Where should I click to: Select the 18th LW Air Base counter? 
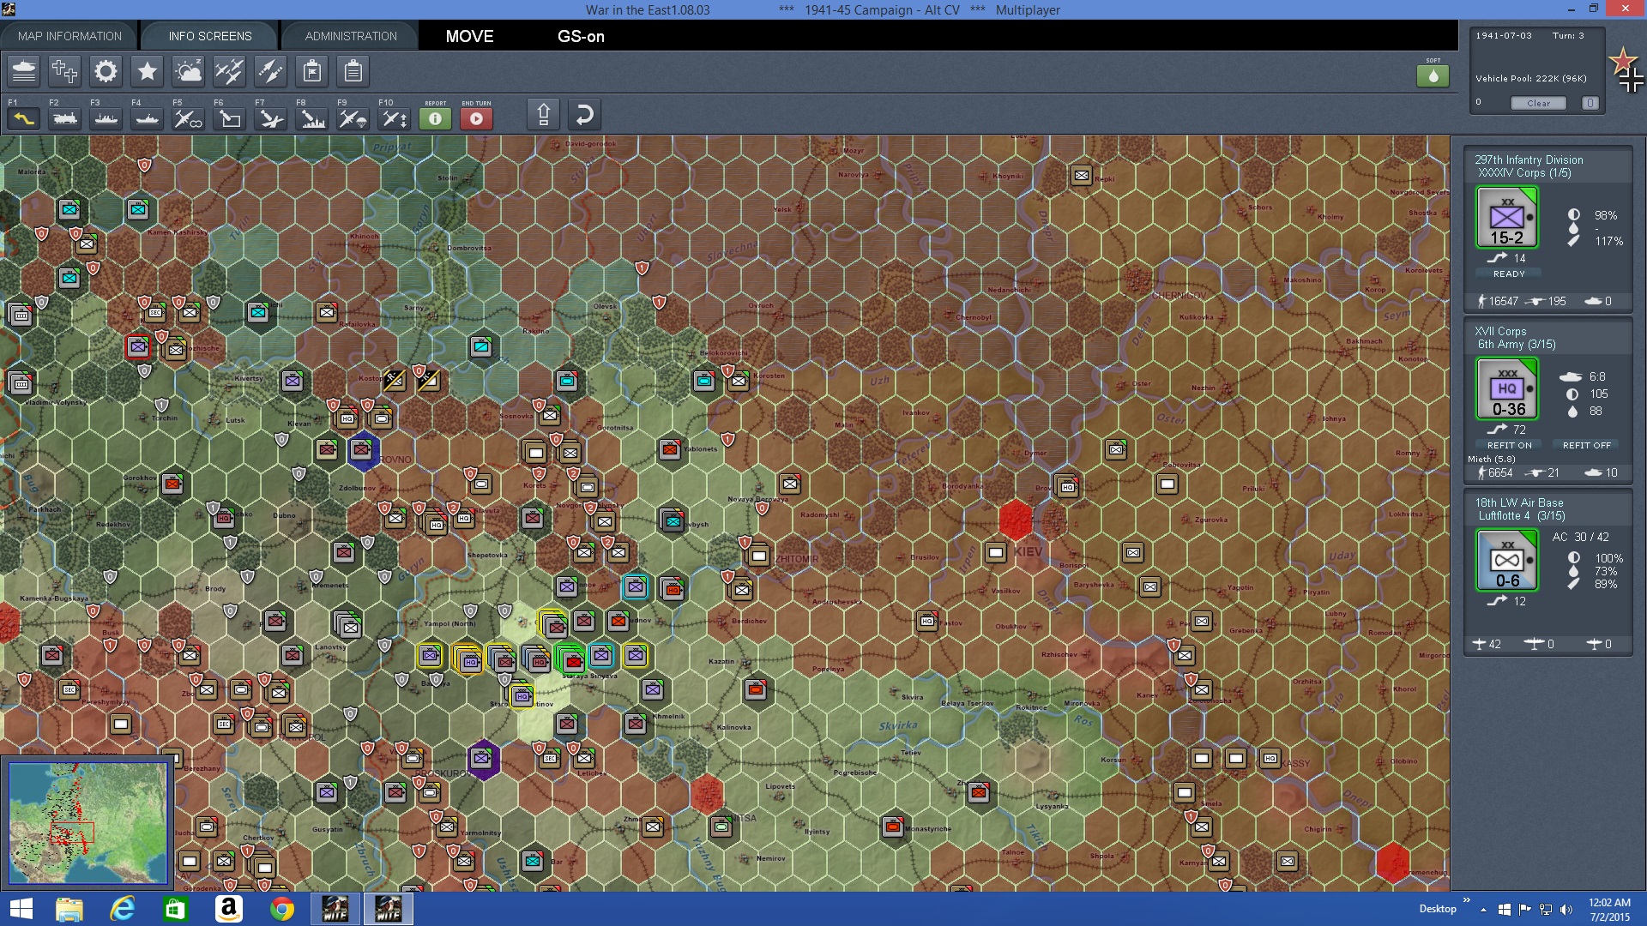[1507, 561]
